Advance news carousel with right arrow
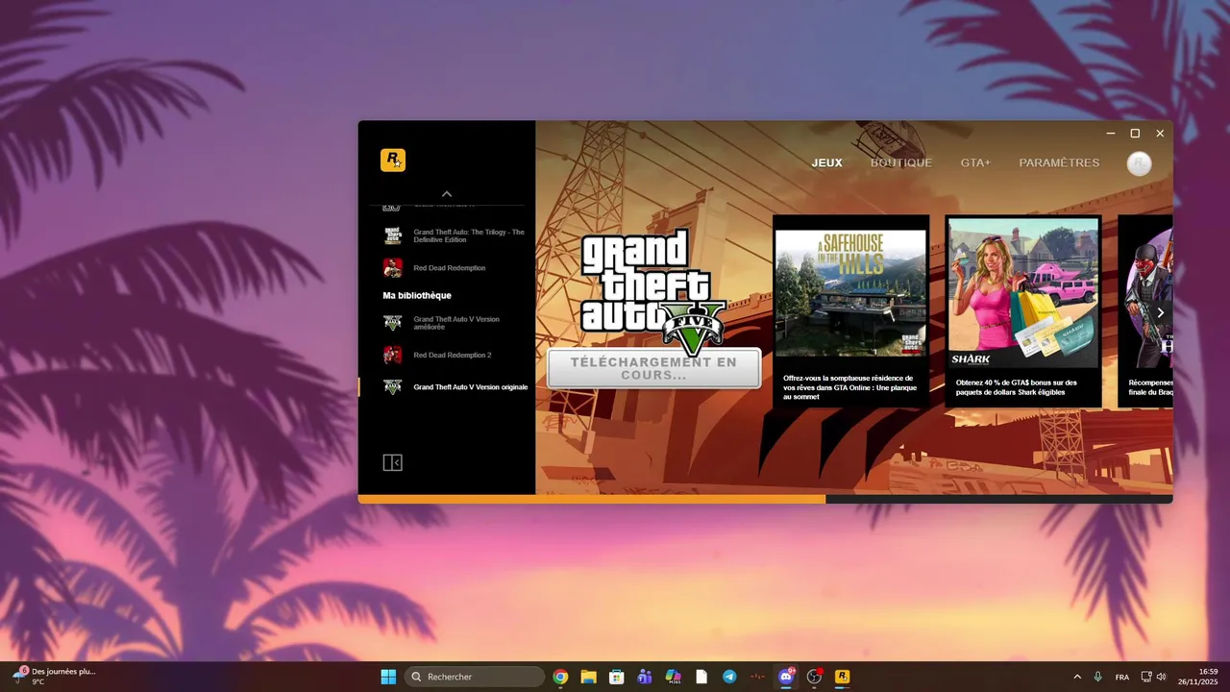Screen dimensions: 1230x692 click(x=1161, y=312)
